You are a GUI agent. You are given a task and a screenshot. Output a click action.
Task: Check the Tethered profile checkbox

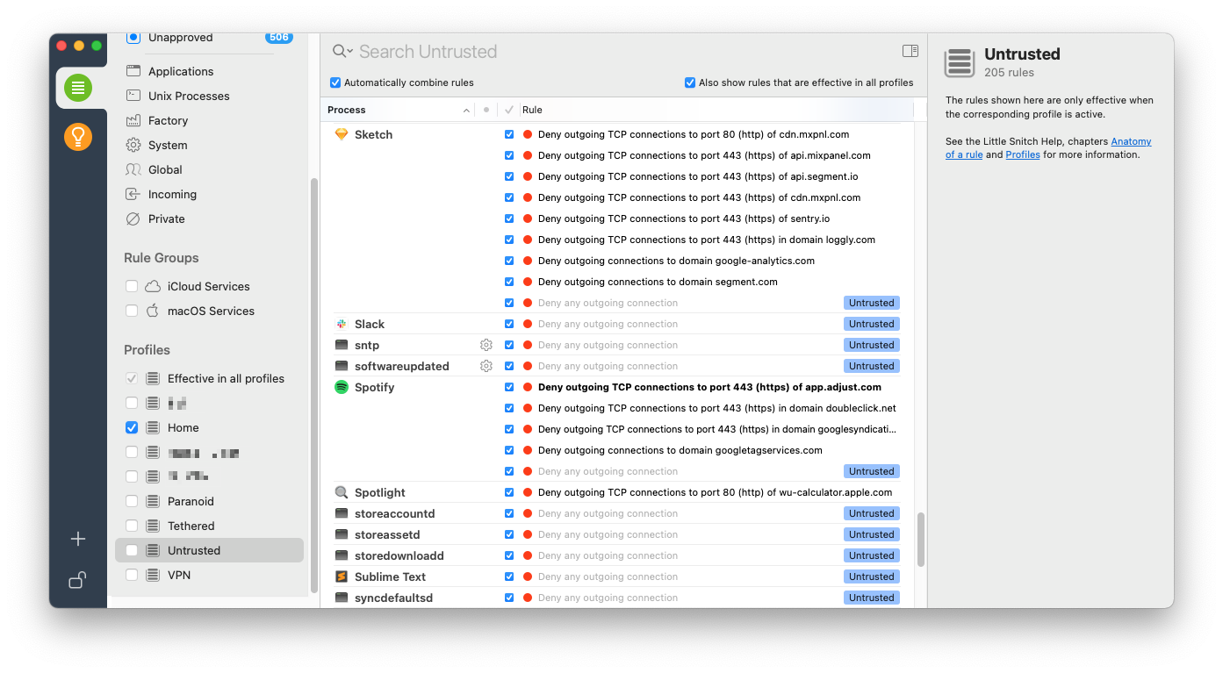point(132,526)
